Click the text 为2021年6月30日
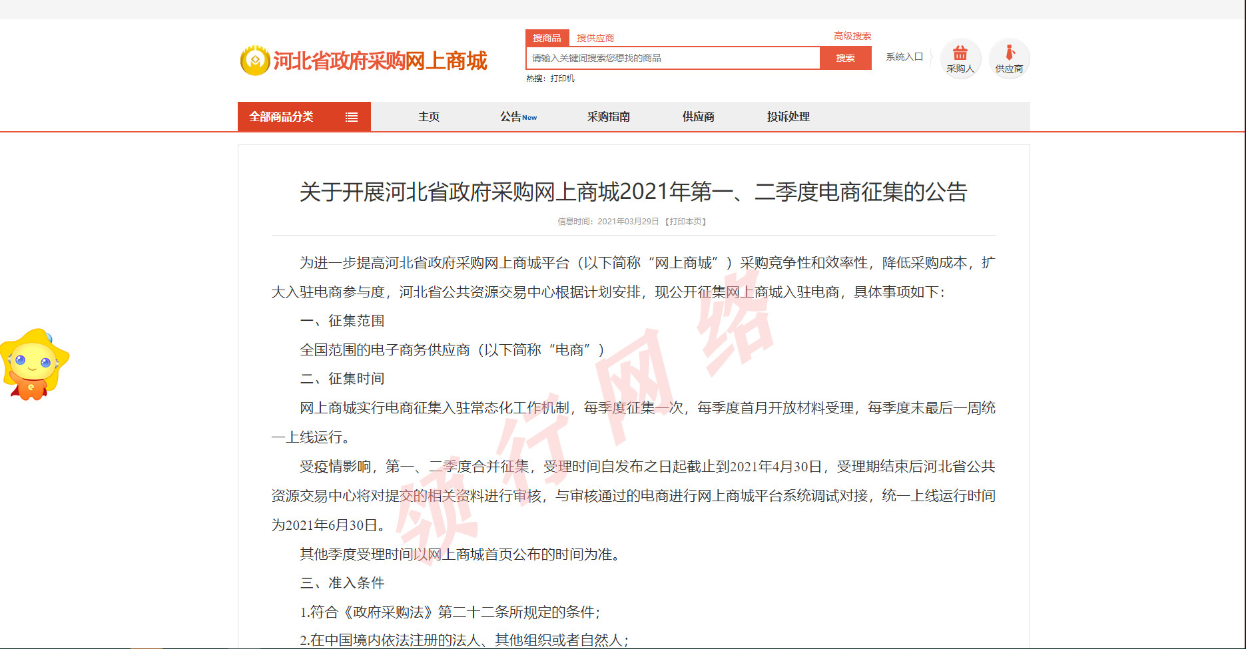1246x649 pixels. point(328,525)
